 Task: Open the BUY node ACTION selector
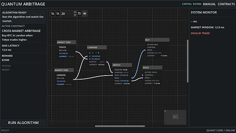click(x=156, y=45)
